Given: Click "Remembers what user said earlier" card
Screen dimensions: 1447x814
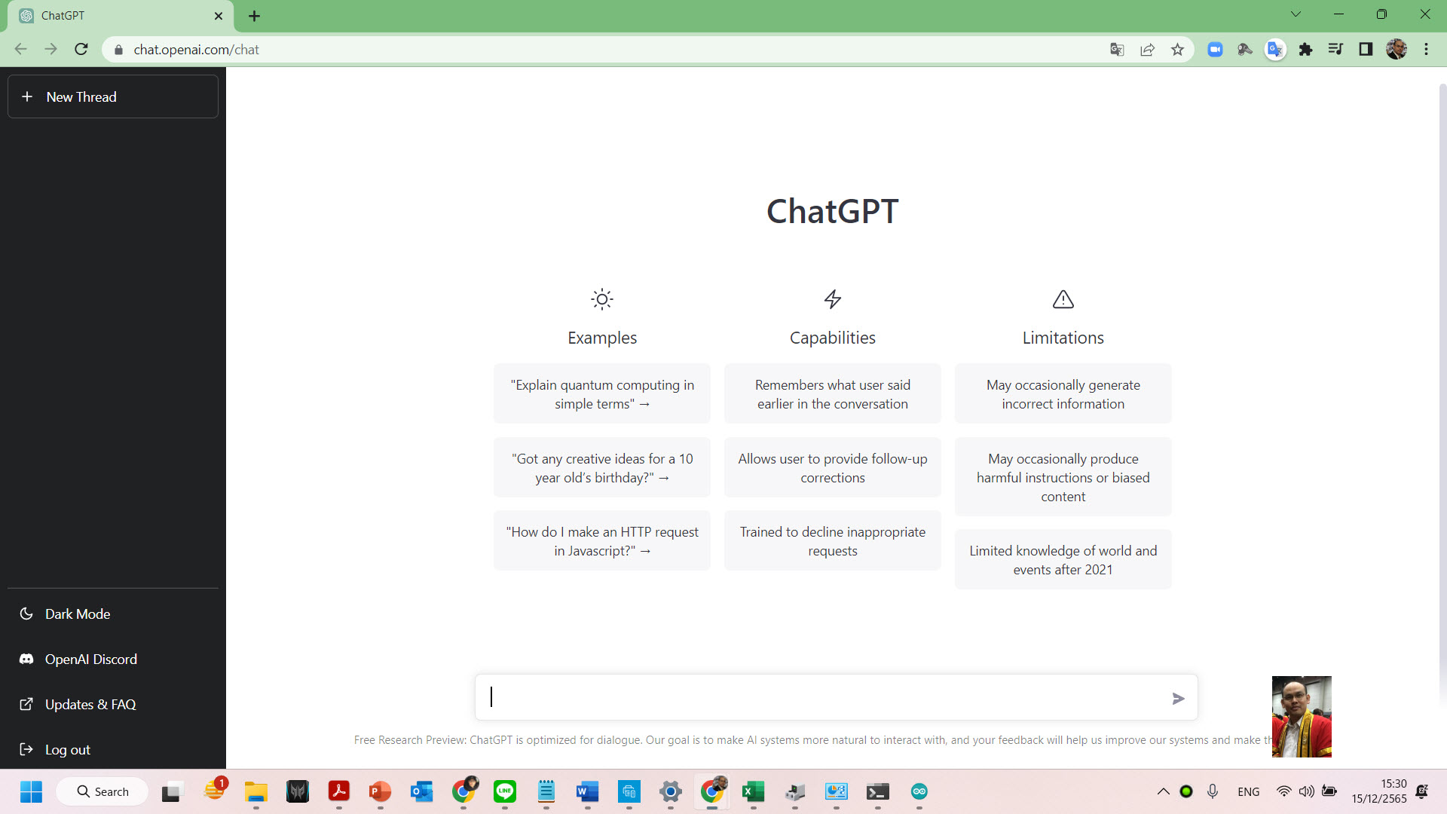Looking at the screenshot, I should (x=833, y=394).
